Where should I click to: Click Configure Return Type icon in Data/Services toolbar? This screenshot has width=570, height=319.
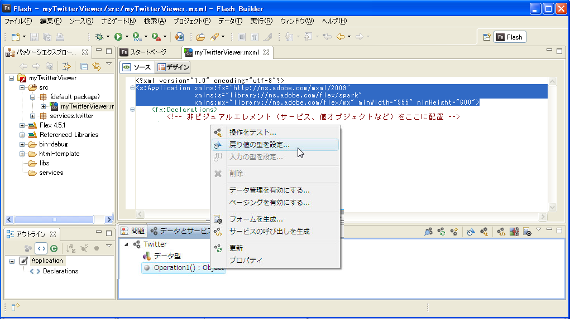coord(471,232)
